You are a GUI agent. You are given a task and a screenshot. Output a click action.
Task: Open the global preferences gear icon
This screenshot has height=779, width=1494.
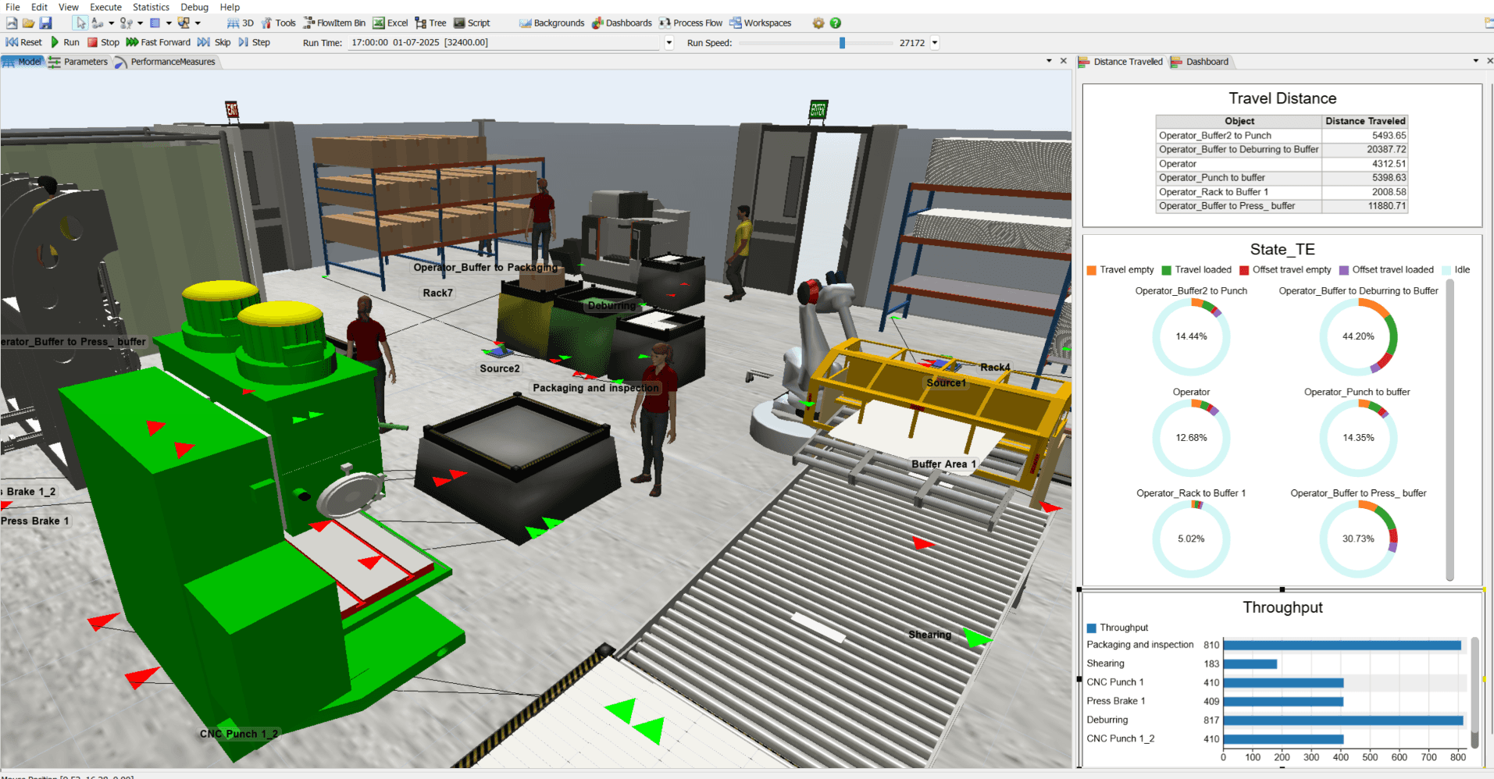pyautogui.click(x=817, y=23)
